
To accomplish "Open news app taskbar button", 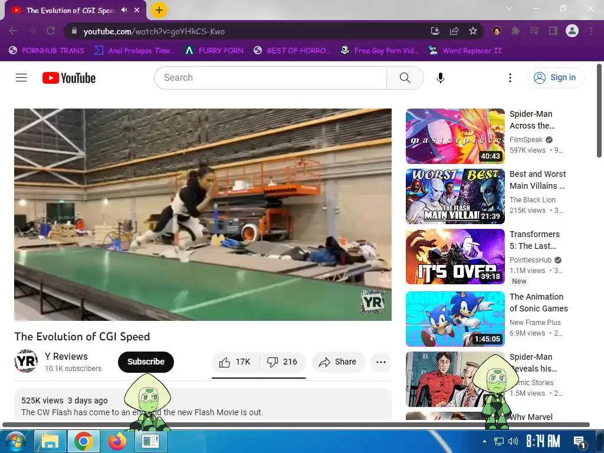I will tap(150, 441).
